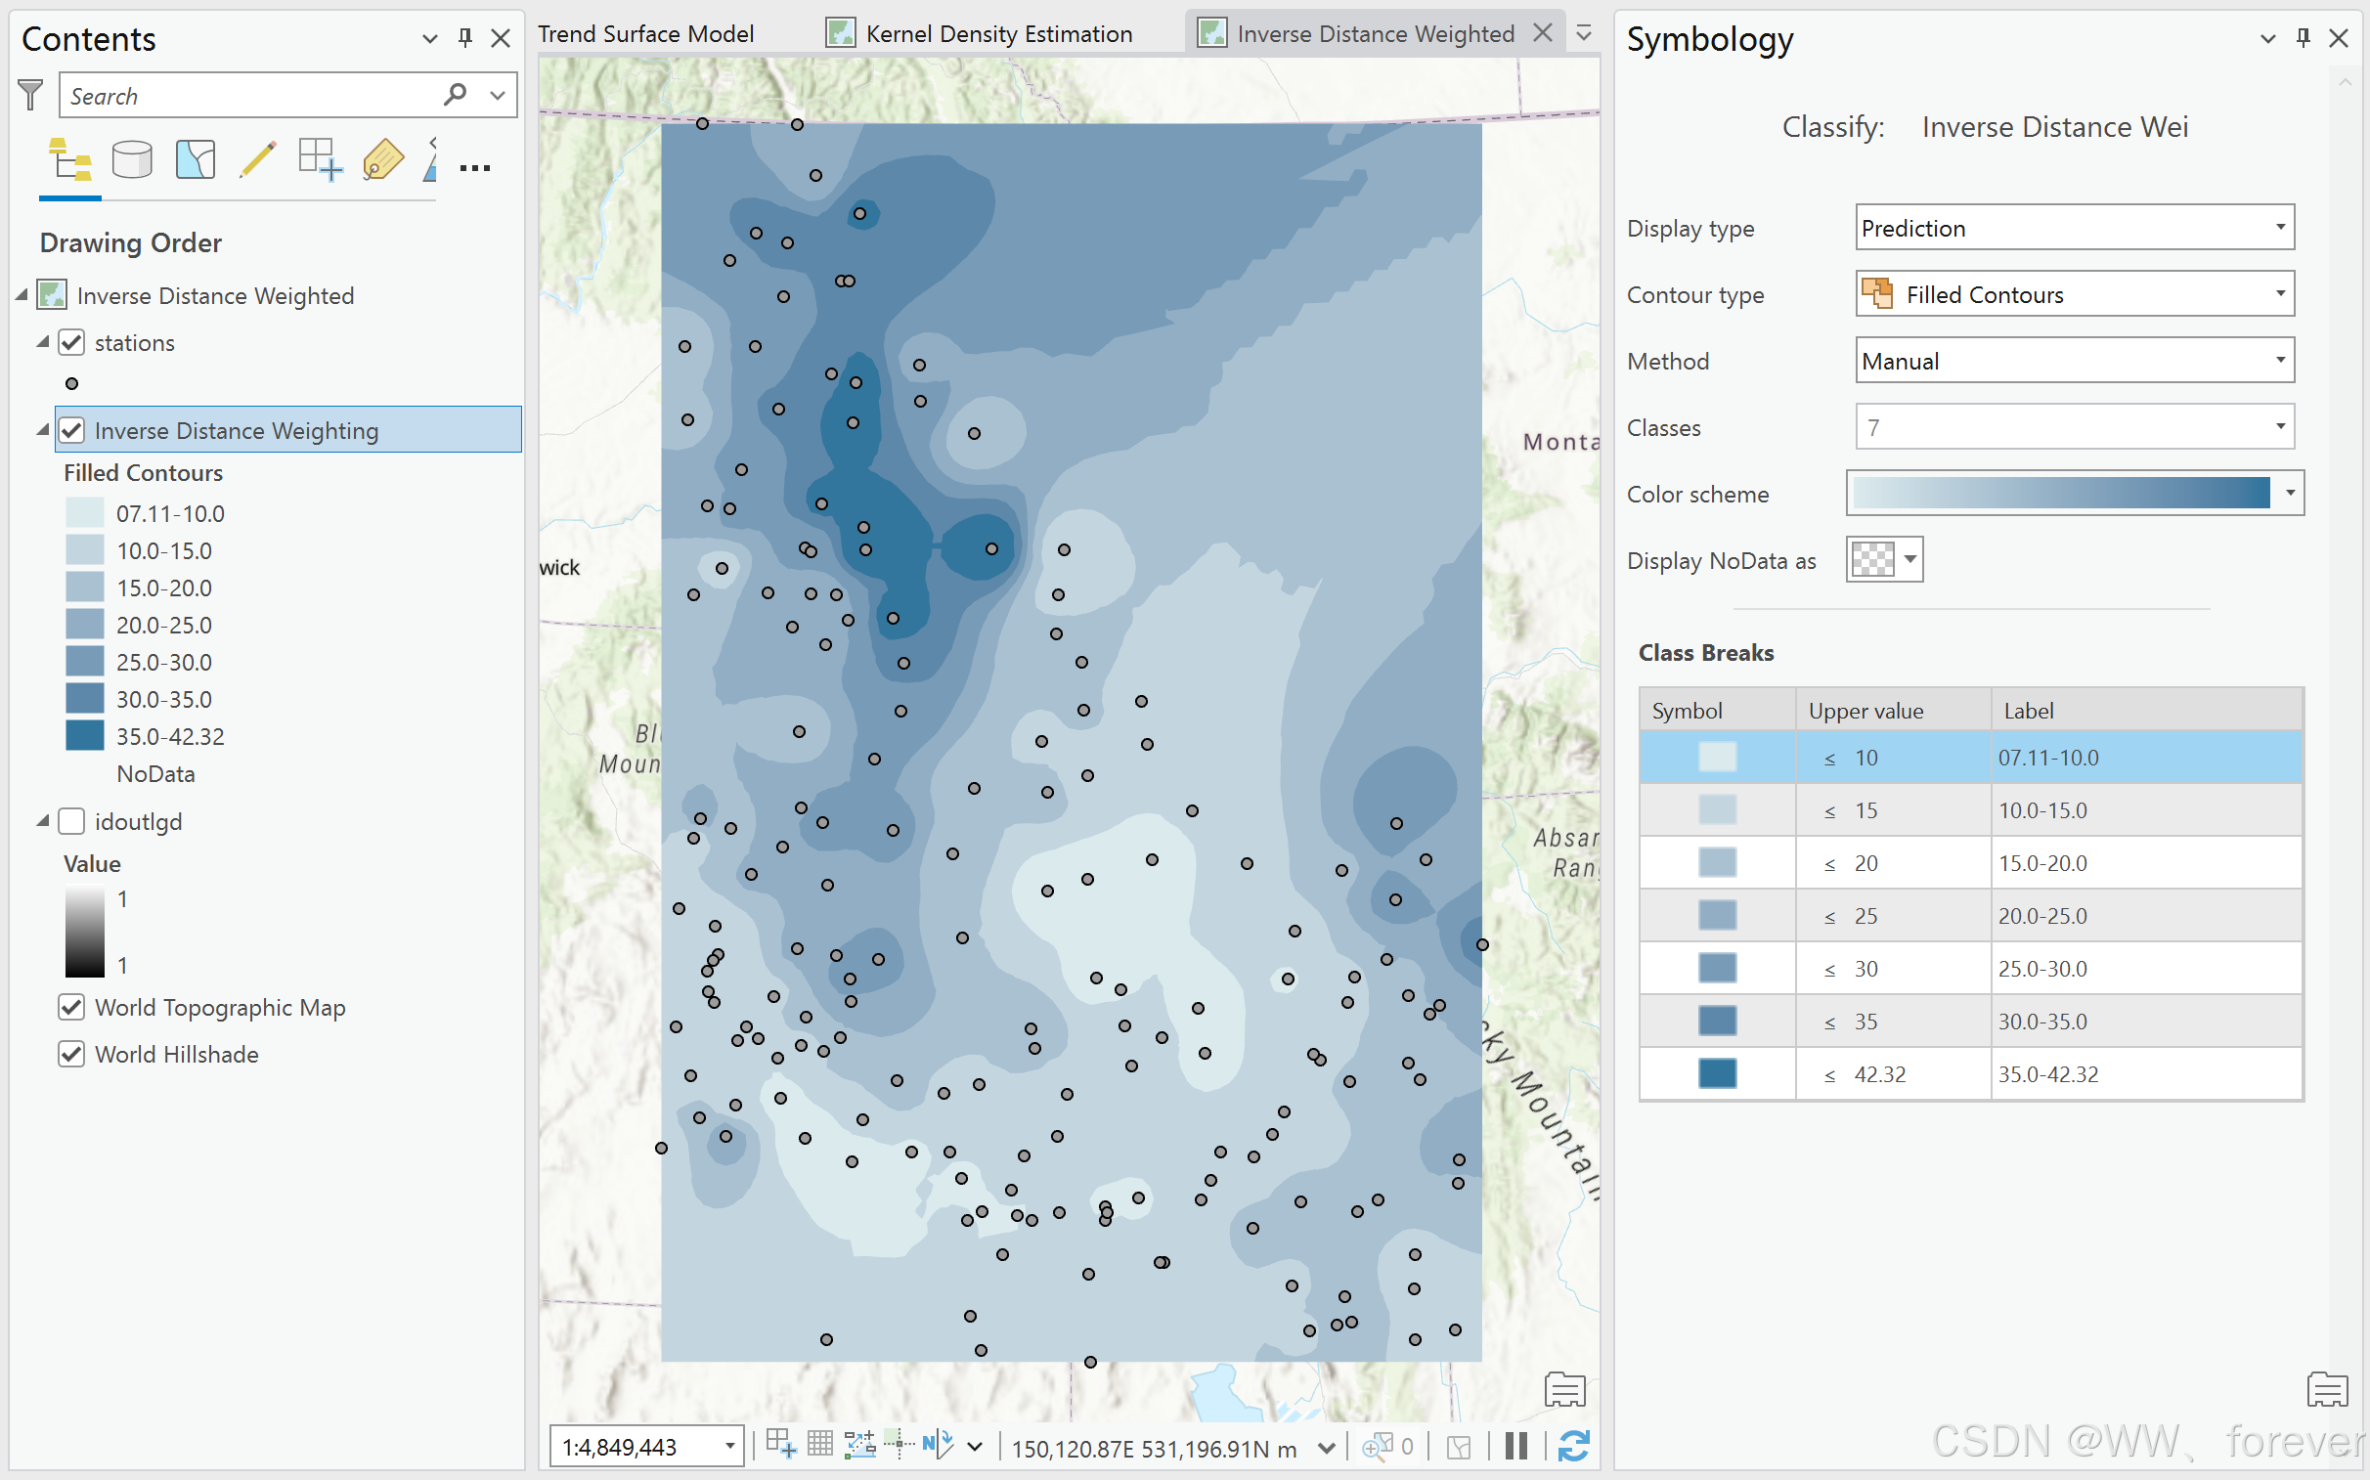Image resolution: width=2370 pixels, height=1480 pixels.
Task: Click the pause playback icon in status bar
Action: pos(1514,1448)
